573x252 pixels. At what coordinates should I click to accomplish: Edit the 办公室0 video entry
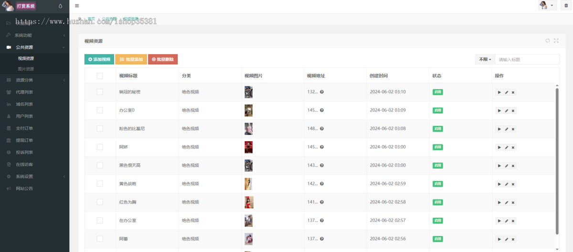pos(506,111)
